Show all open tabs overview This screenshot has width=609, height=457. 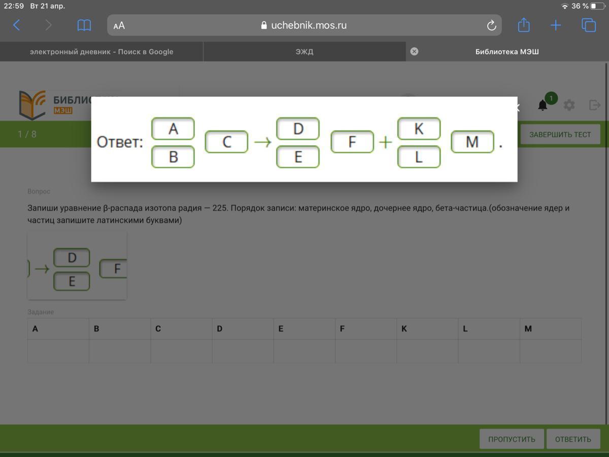588,25
